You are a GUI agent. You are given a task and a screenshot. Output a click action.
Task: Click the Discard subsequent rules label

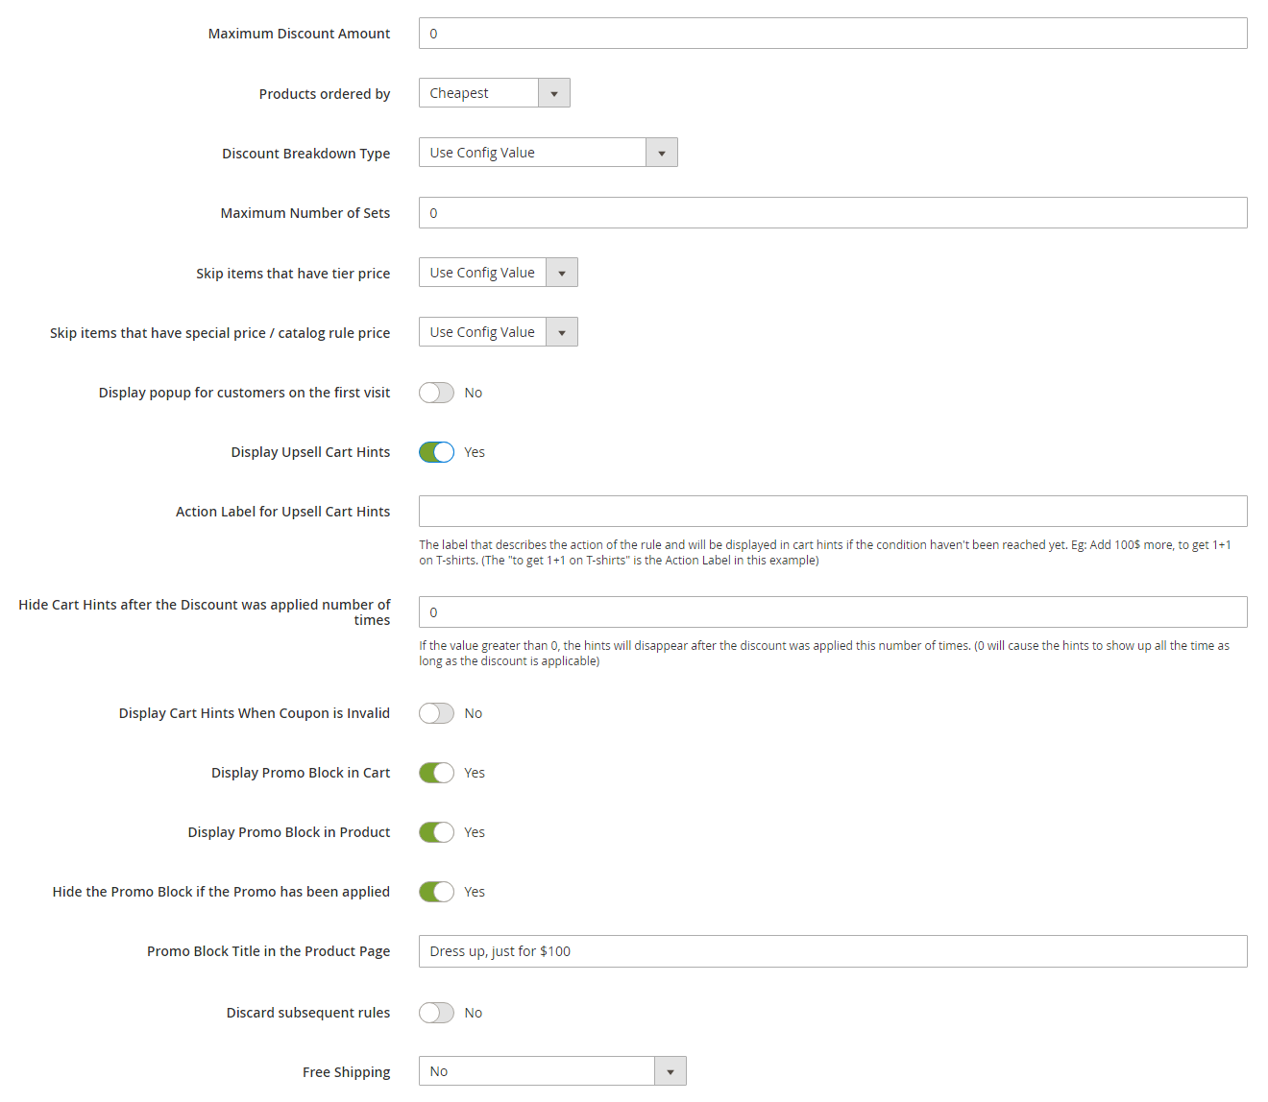coord(308,1013)
